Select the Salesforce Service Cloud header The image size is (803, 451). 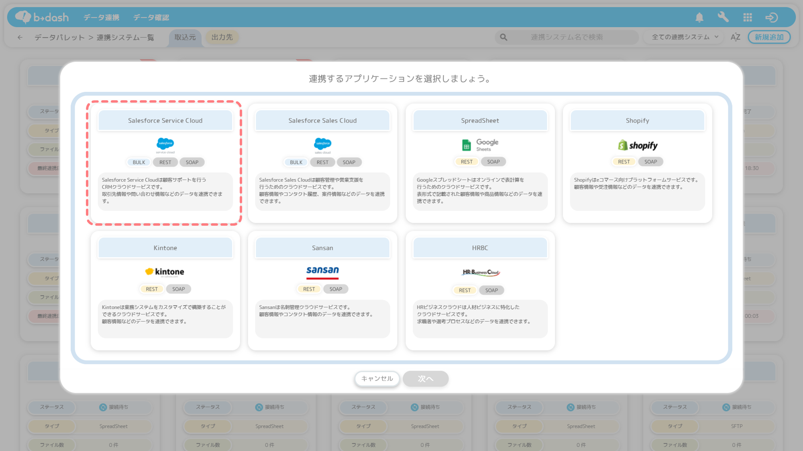point(165,120)
